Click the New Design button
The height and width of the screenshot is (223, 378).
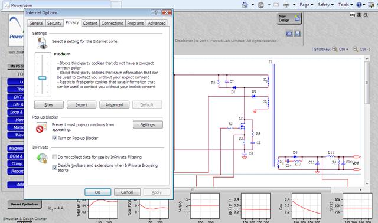289,18
